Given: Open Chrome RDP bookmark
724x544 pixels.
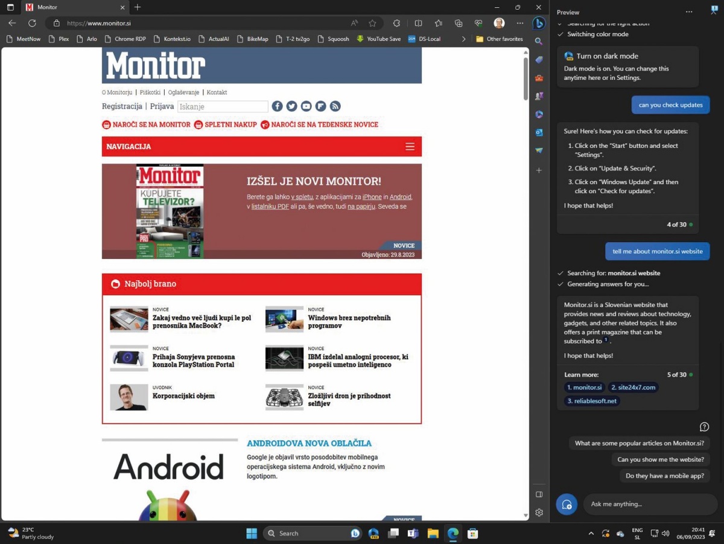Looking at the screenshot, I should pyautogui.click(x=125, y=39).
